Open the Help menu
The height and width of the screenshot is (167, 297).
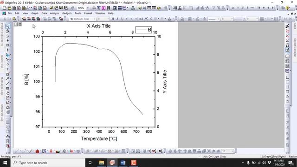click(110, 13)
